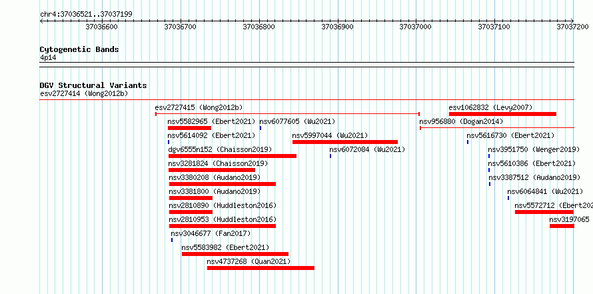Click the nsv6077605 (Wu2021) label text

pos(297,122)
